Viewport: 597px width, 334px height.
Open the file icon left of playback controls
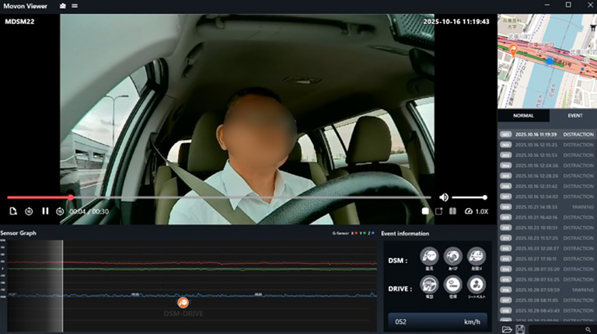pyautogui.click(x=13, y=211)
